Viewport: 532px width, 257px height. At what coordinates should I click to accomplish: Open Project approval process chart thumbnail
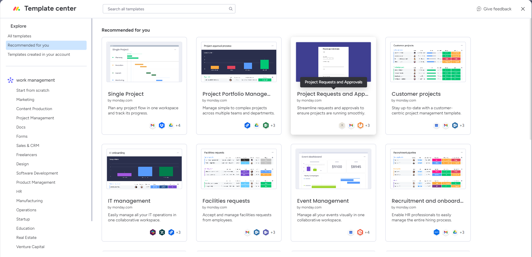click(x=239, y=62)
